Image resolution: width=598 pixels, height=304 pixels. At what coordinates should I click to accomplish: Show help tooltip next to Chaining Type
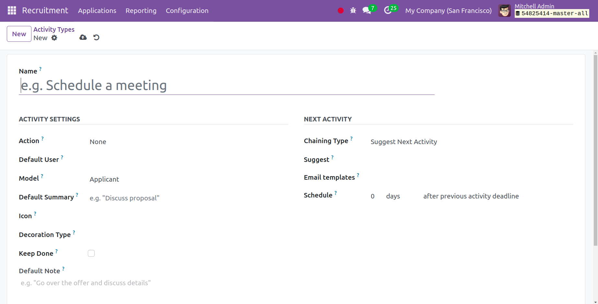351,138
